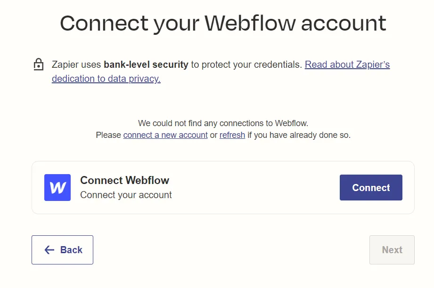The height and width of the screenshot is (288, 434).
Task: Click the left arrow inside the Back button
Action: pyautogui.click(x=49, y=250)
